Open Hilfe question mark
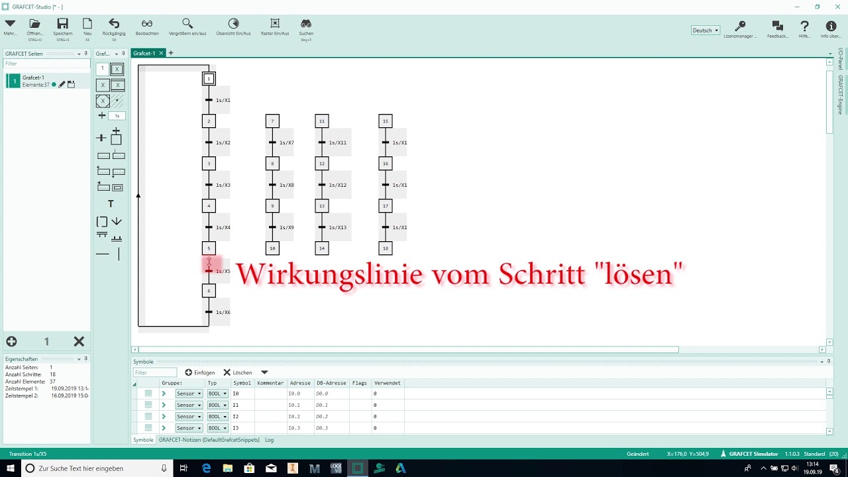 [804, 26]
